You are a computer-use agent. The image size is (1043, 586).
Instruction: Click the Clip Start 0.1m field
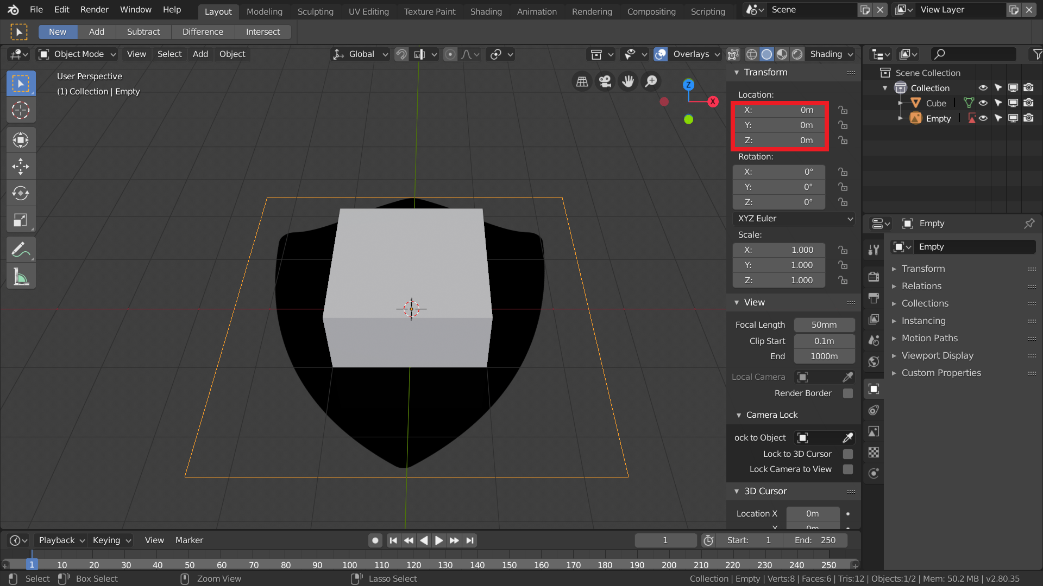point(824,341)
